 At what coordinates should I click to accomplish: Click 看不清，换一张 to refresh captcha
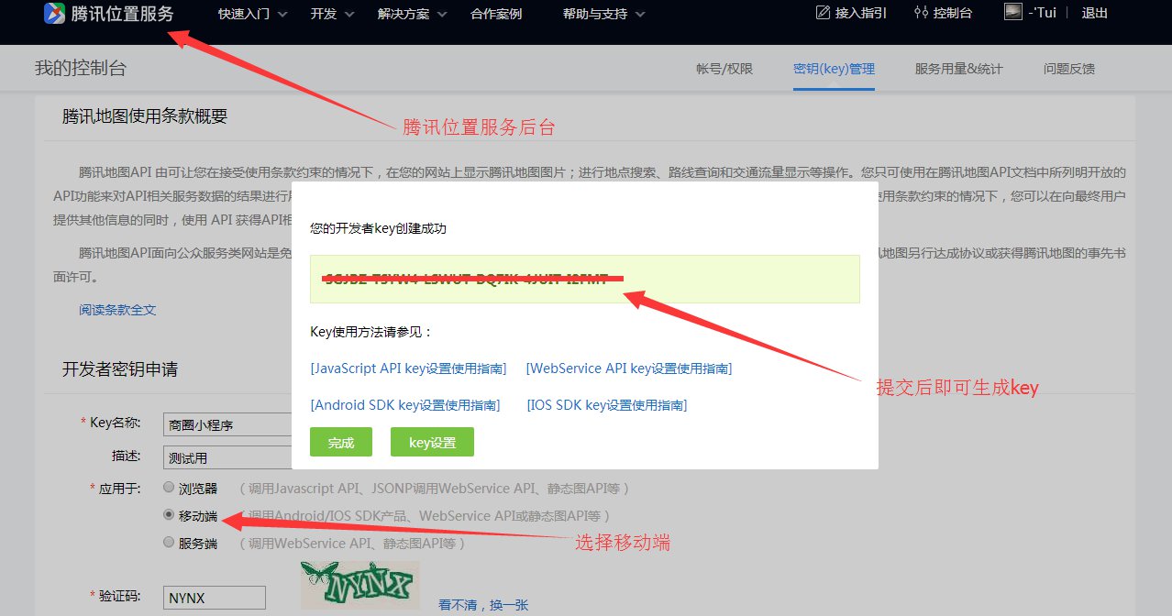click(x=483, y=605)
